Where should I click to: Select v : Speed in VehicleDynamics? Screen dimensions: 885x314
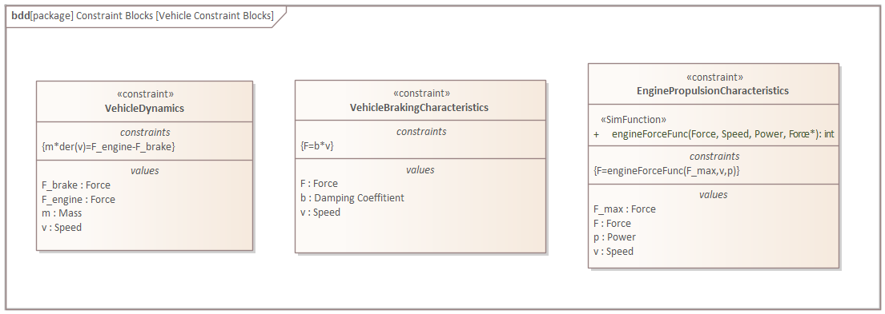[x=62, y=228]
